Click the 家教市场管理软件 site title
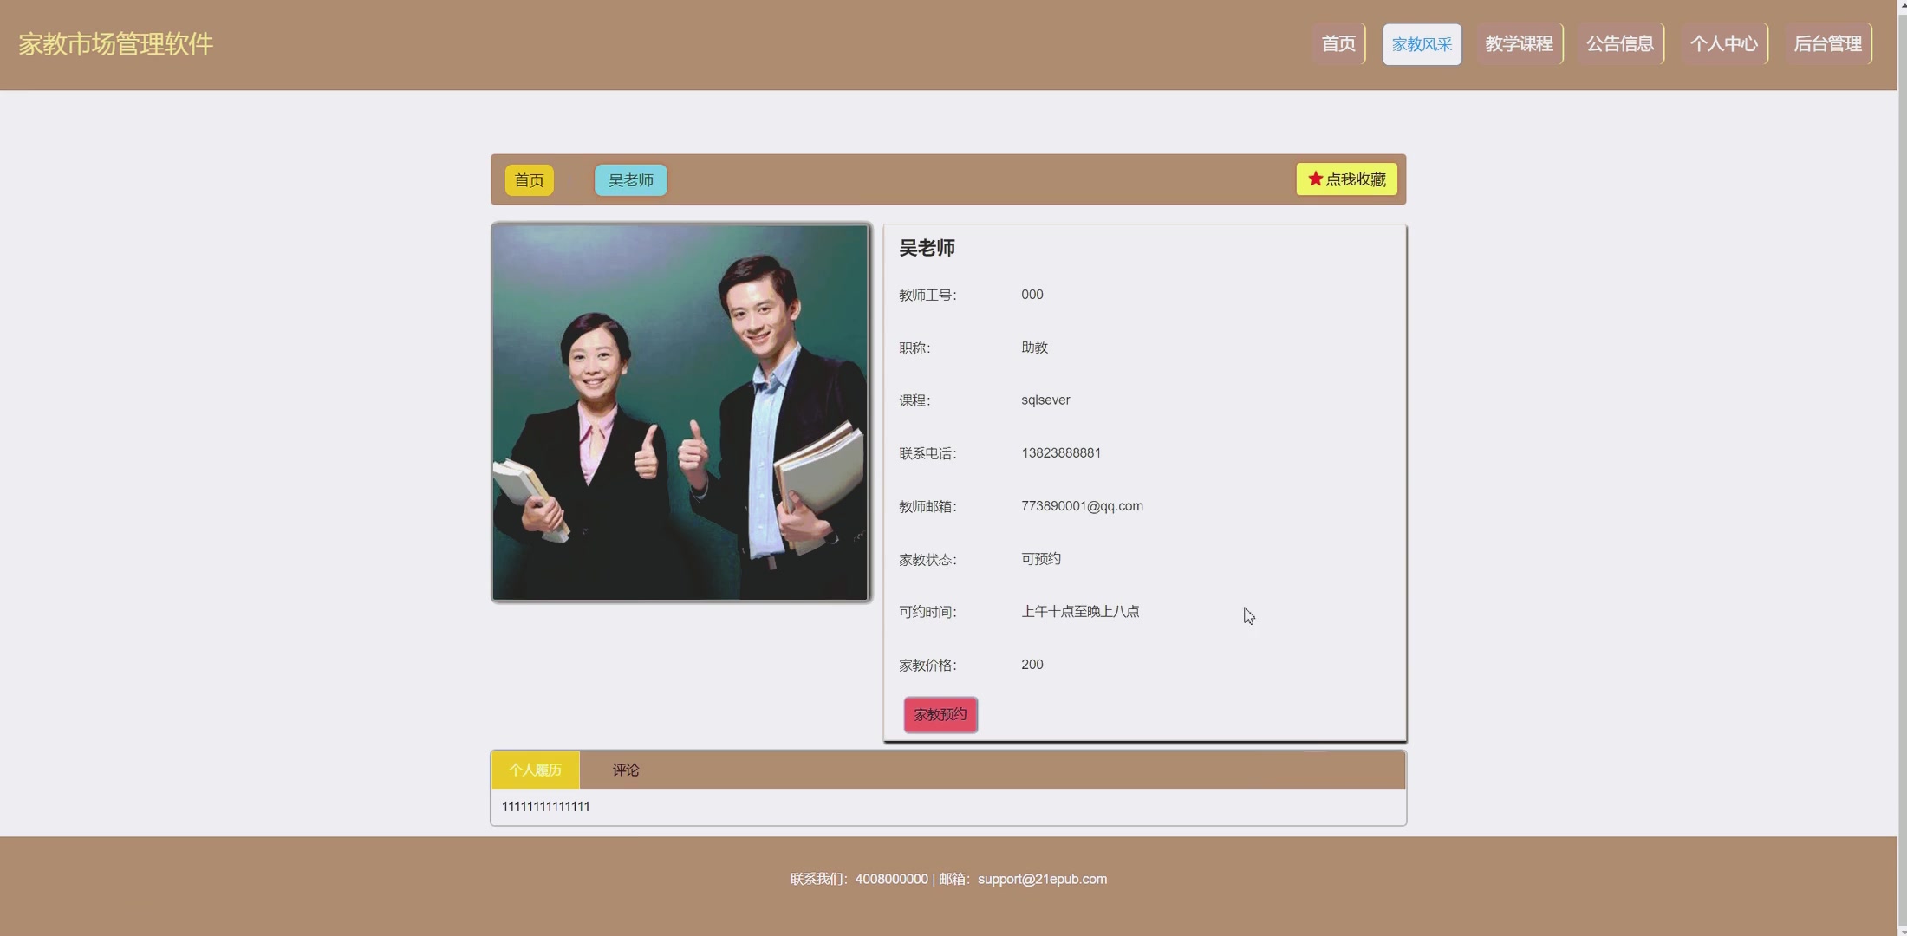1907x936 pixels. (x=115, y=43)
